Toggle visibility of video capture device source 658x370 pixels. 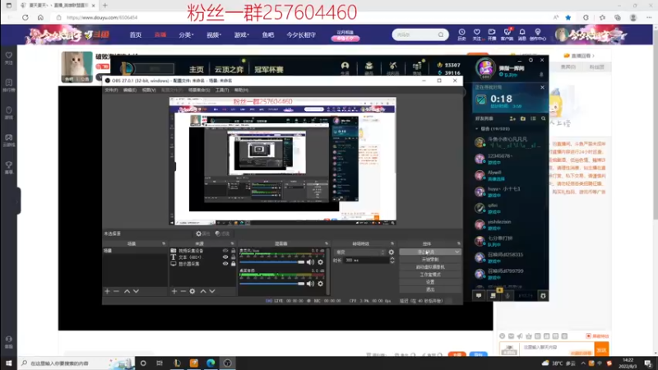tap(225, 251)
